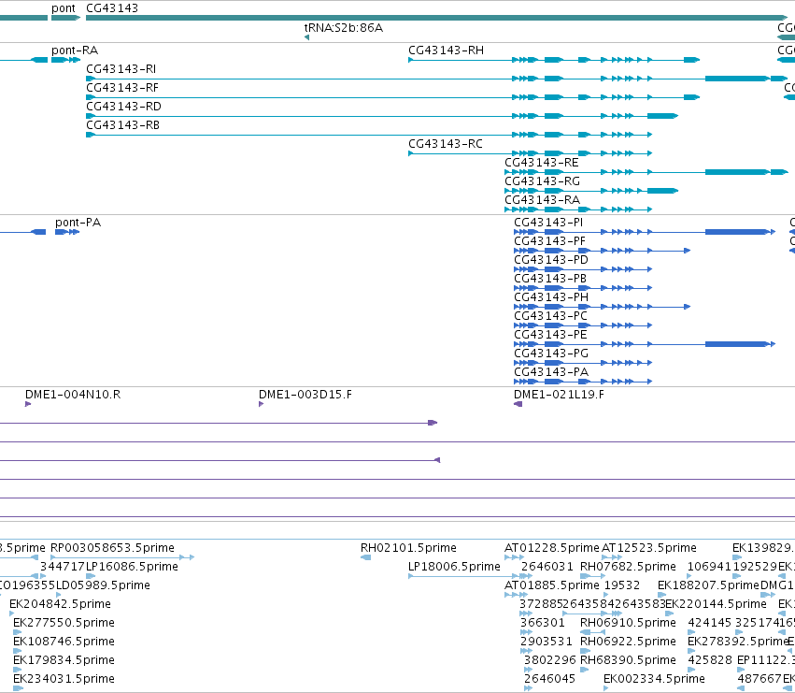Click the pont gene label
795x693 pixels.
[x=64, y=8]
